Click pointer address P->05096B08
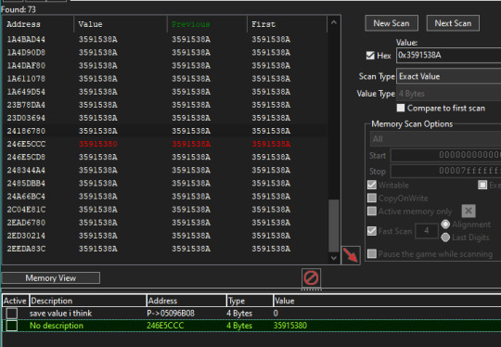501x347 pixels. pos(171,313)
